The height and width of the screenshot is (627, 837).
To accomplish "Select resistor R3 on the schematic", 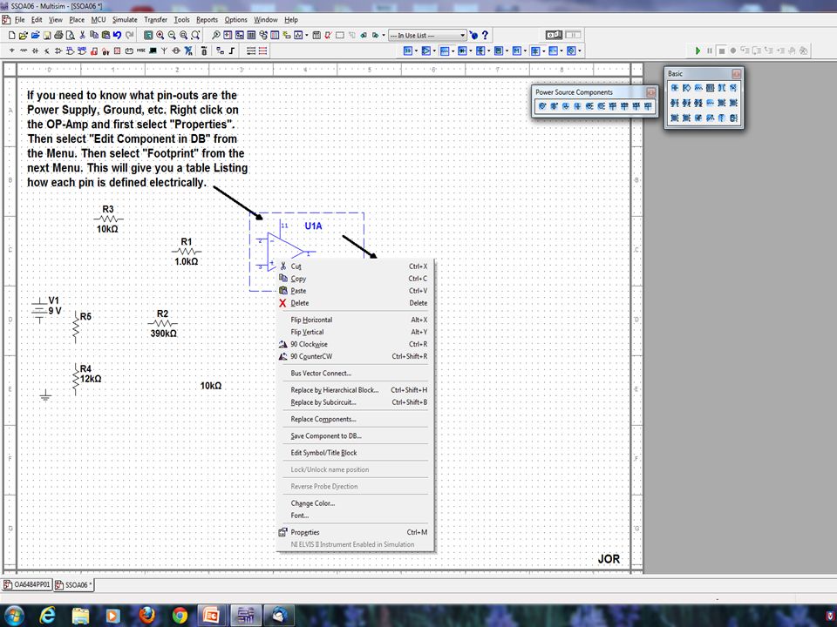I will (108, 219).
